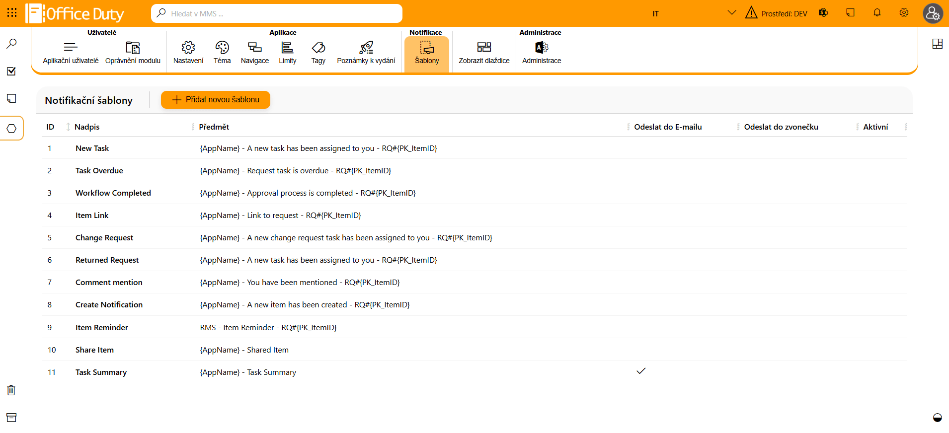The image size is (949, 433).
Task: Open Navigace
Action: click(x=255, y=53)
